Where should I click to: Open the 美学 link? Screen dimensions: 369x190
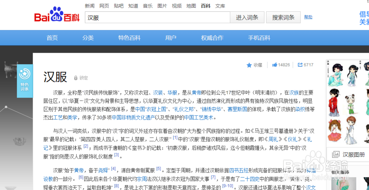(x=72, y=118)
